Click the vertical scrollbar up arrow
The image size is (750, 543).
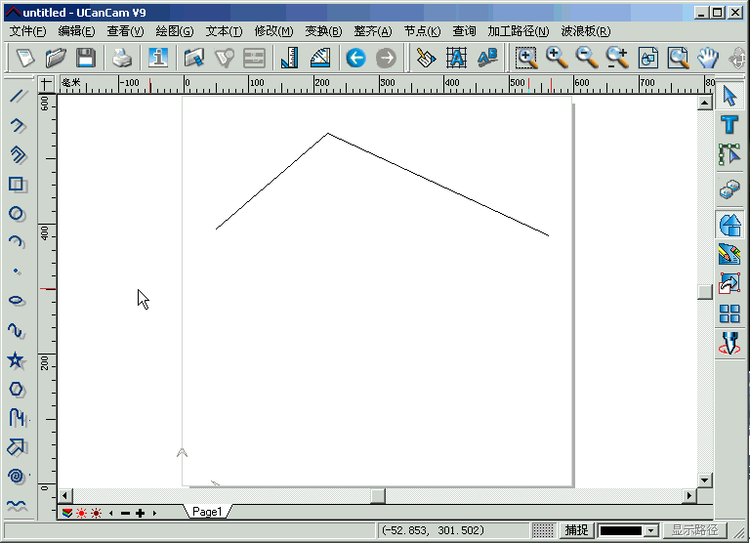704,103
